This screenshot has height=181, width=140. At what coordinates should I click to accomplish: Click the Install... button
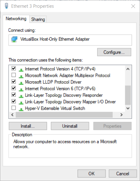[x=28, y=126]
